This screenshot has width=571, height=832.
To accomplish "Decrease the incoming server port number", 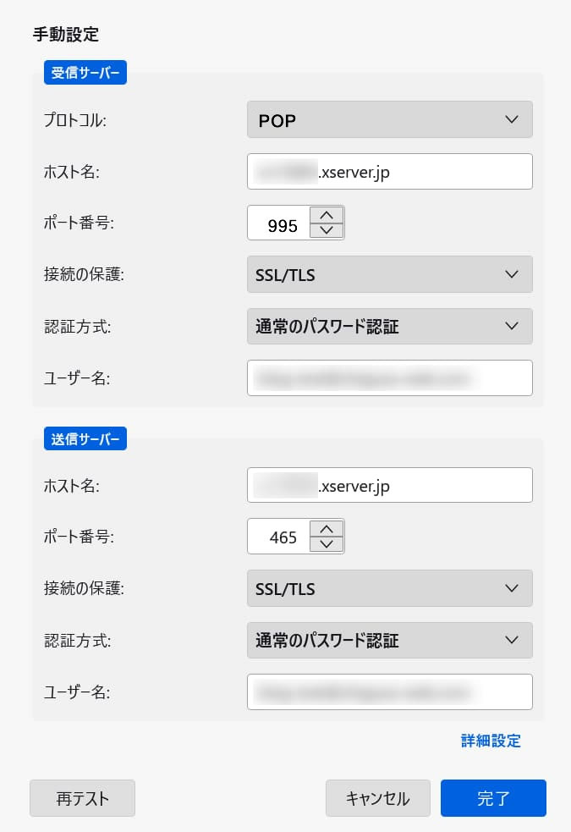I will 327,230.
